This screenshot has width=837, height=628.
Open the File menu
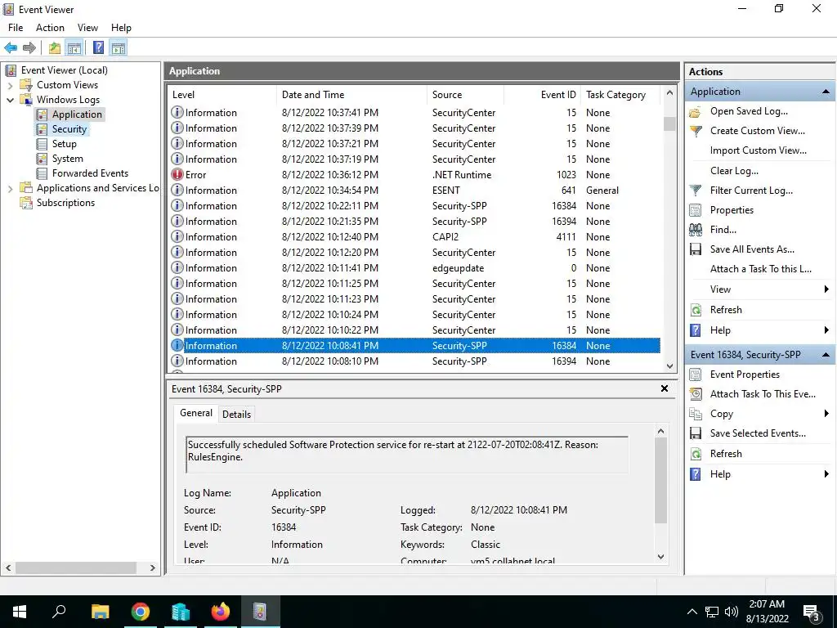coord(16,28)
